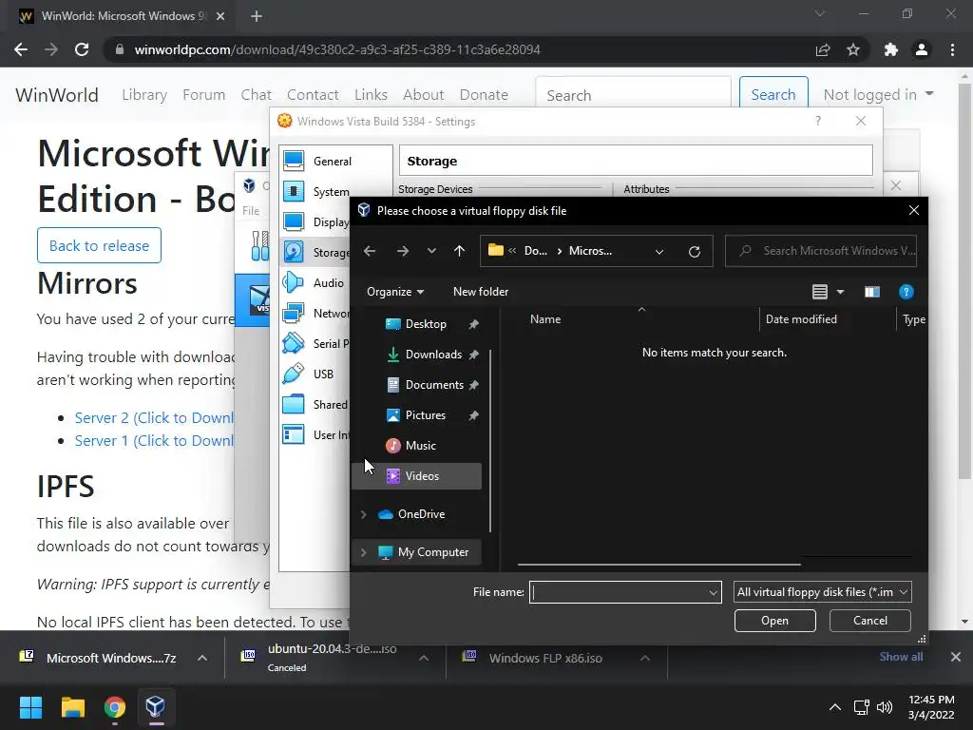
Task: Cancel the floppy disk file dialog
Action: (x=870, y=621)
